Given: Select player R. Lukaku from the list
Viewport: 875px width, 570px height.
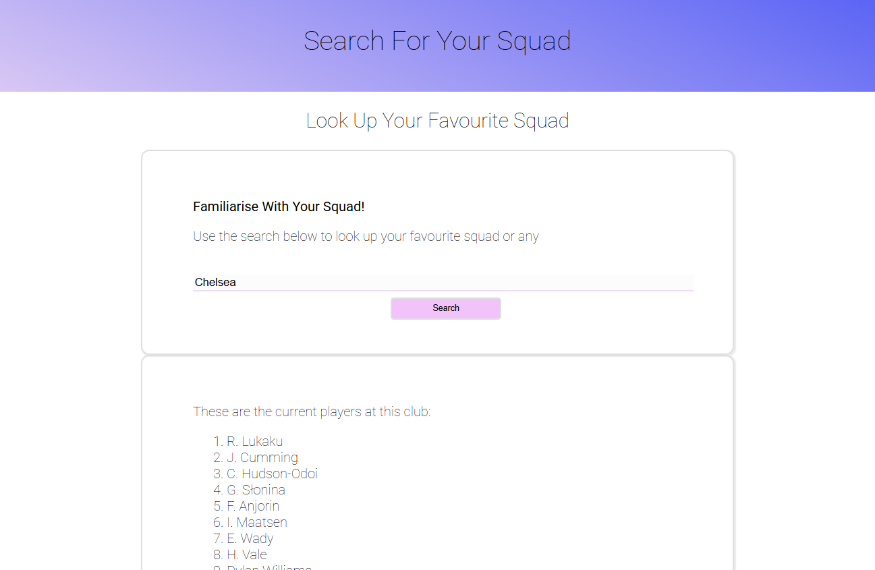Looking at the screenshot, I should pyautogui.click(x=255, y=441).
